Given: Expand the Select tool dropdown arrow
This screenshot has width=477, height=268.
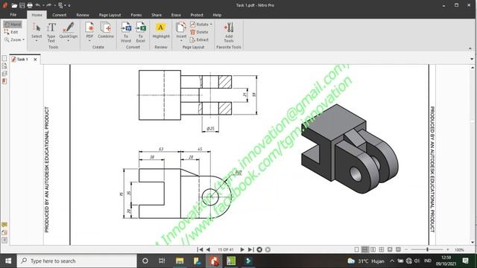Looking at the screenshot, I should pyautogui.click(x=37, y=41).
